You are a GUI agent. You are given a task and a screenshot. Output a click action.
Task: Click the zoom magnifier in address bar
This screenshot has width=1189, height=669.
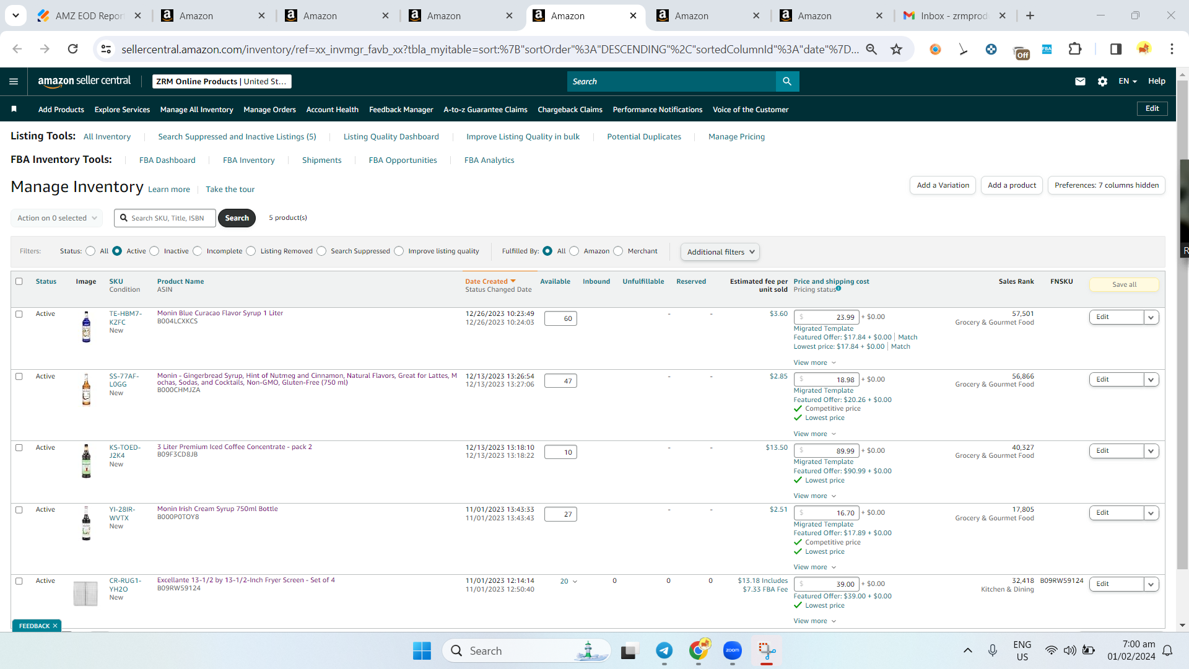[871, 49]
